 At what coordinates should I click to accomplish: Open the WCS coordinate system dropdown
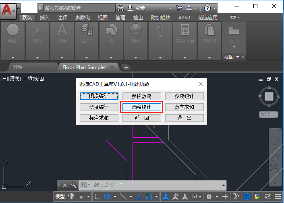(x=269, y=114)
